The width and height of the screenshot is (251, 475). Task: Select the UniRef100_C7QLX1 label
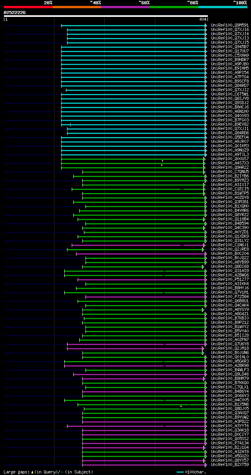(230, 387)
